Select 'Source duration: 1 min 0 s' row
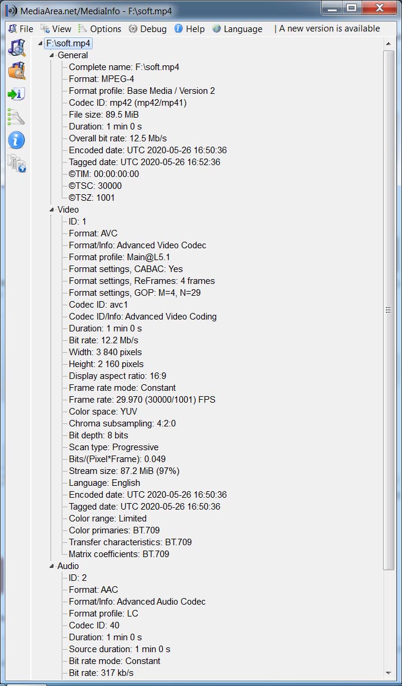The image size is (402, 686). (119, 649)
